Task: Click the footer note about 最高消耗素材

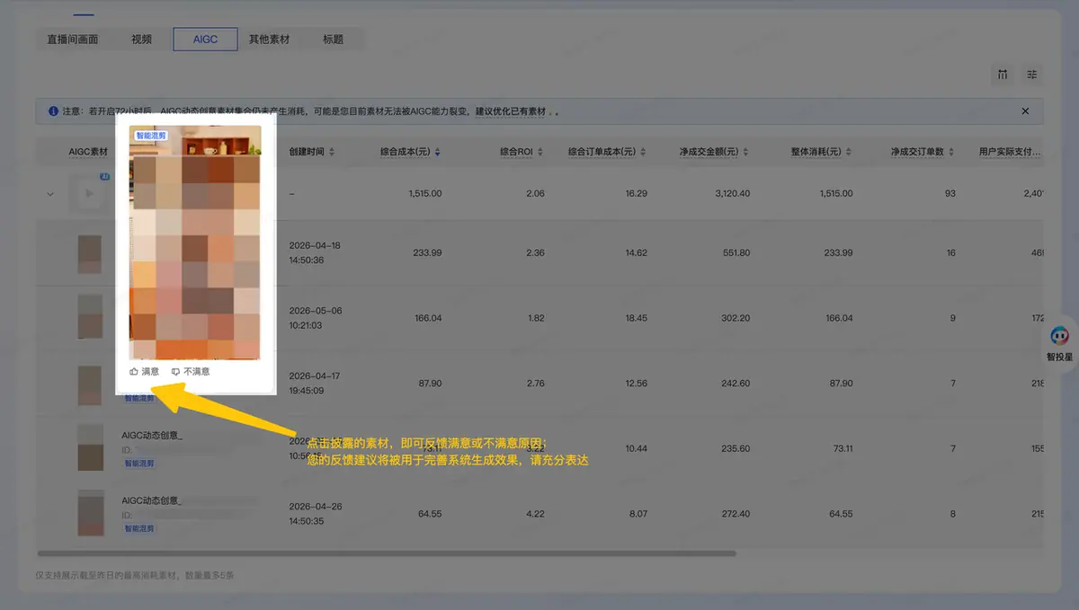Action: [136, 575]
